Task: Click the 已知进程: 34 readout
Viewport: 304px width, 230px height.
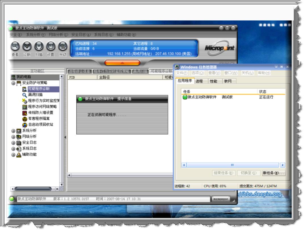Action: click(x=86, y=43)
